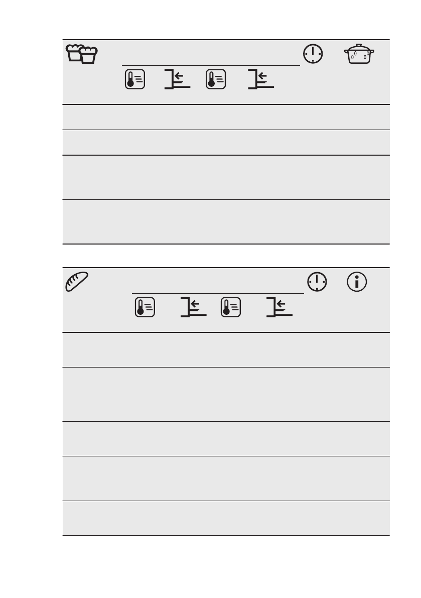Screen dimensions: 421x598
Task: Select the tallest blank row in the bread table
Action: 226,394
